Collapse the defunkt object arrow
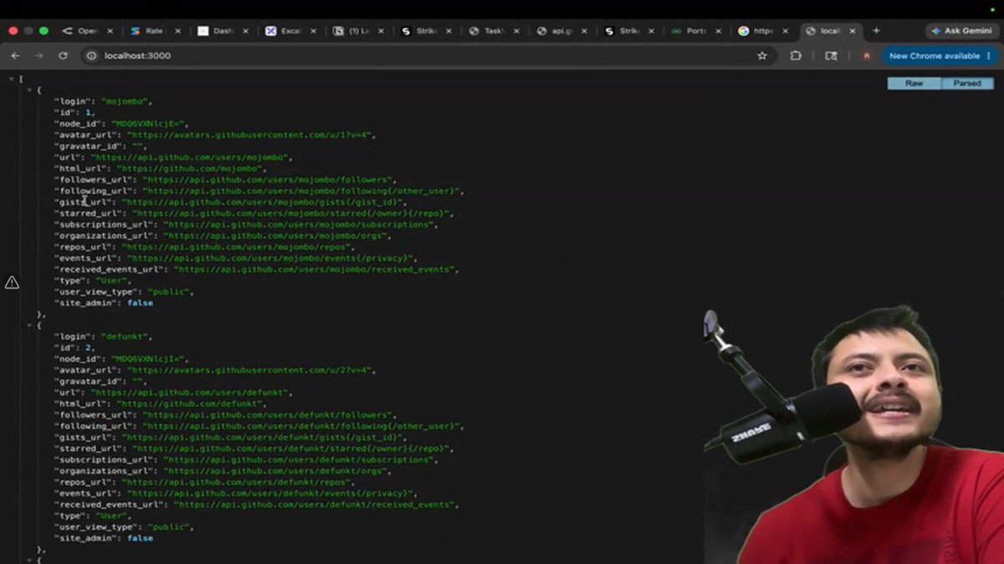The image size is (1004, 564). 29,325
